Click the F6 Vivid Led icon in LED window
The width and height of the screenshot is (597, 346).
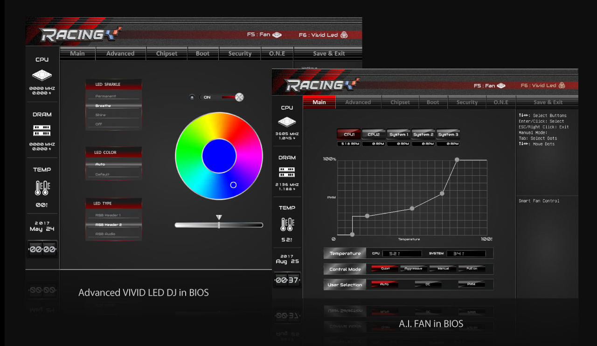[x=344, y=35]
